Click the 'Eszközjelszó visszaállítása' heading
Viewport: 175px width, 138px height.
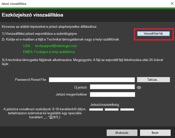pos(33,15)
